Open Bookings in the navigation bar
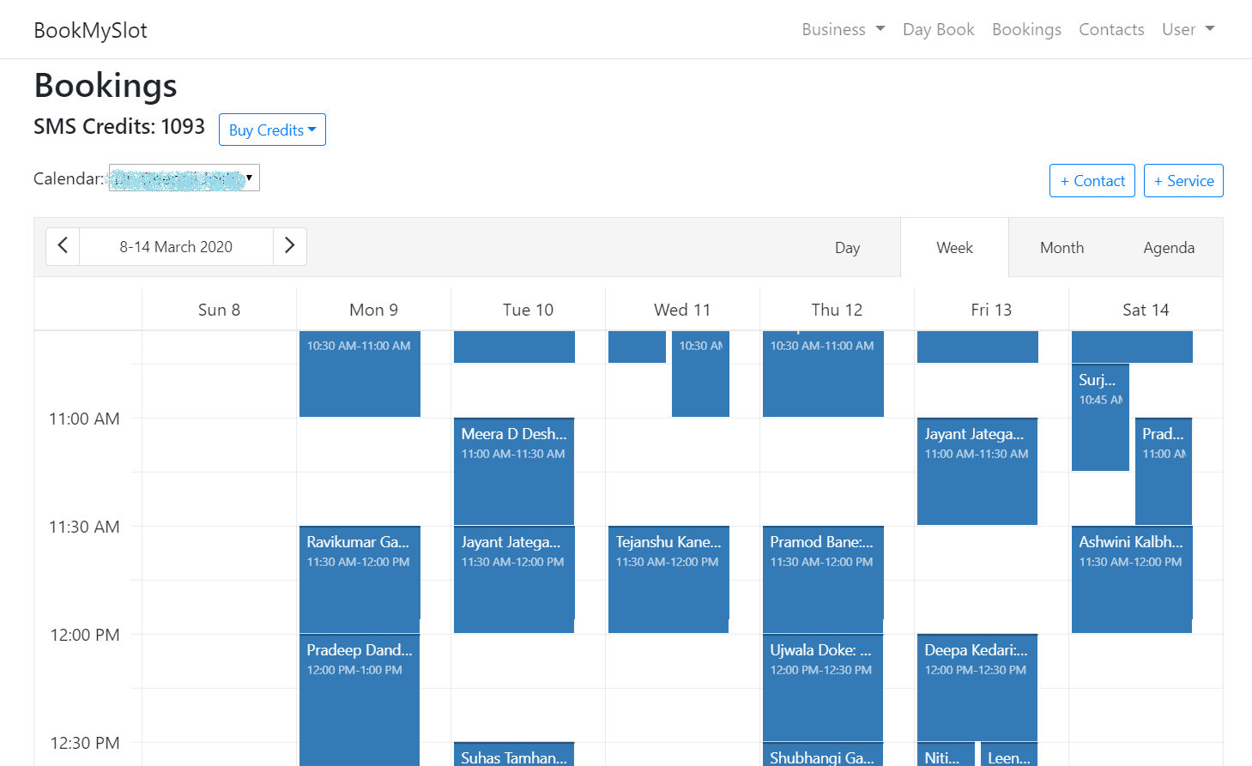1252x766 pixels. (x=1026, y=29)
